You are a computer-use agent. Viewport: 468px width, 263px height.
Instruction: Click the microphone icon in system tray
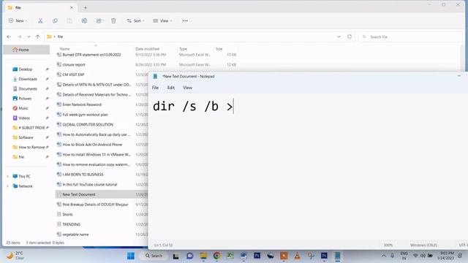pyautogui.click(x=393, y=256)
